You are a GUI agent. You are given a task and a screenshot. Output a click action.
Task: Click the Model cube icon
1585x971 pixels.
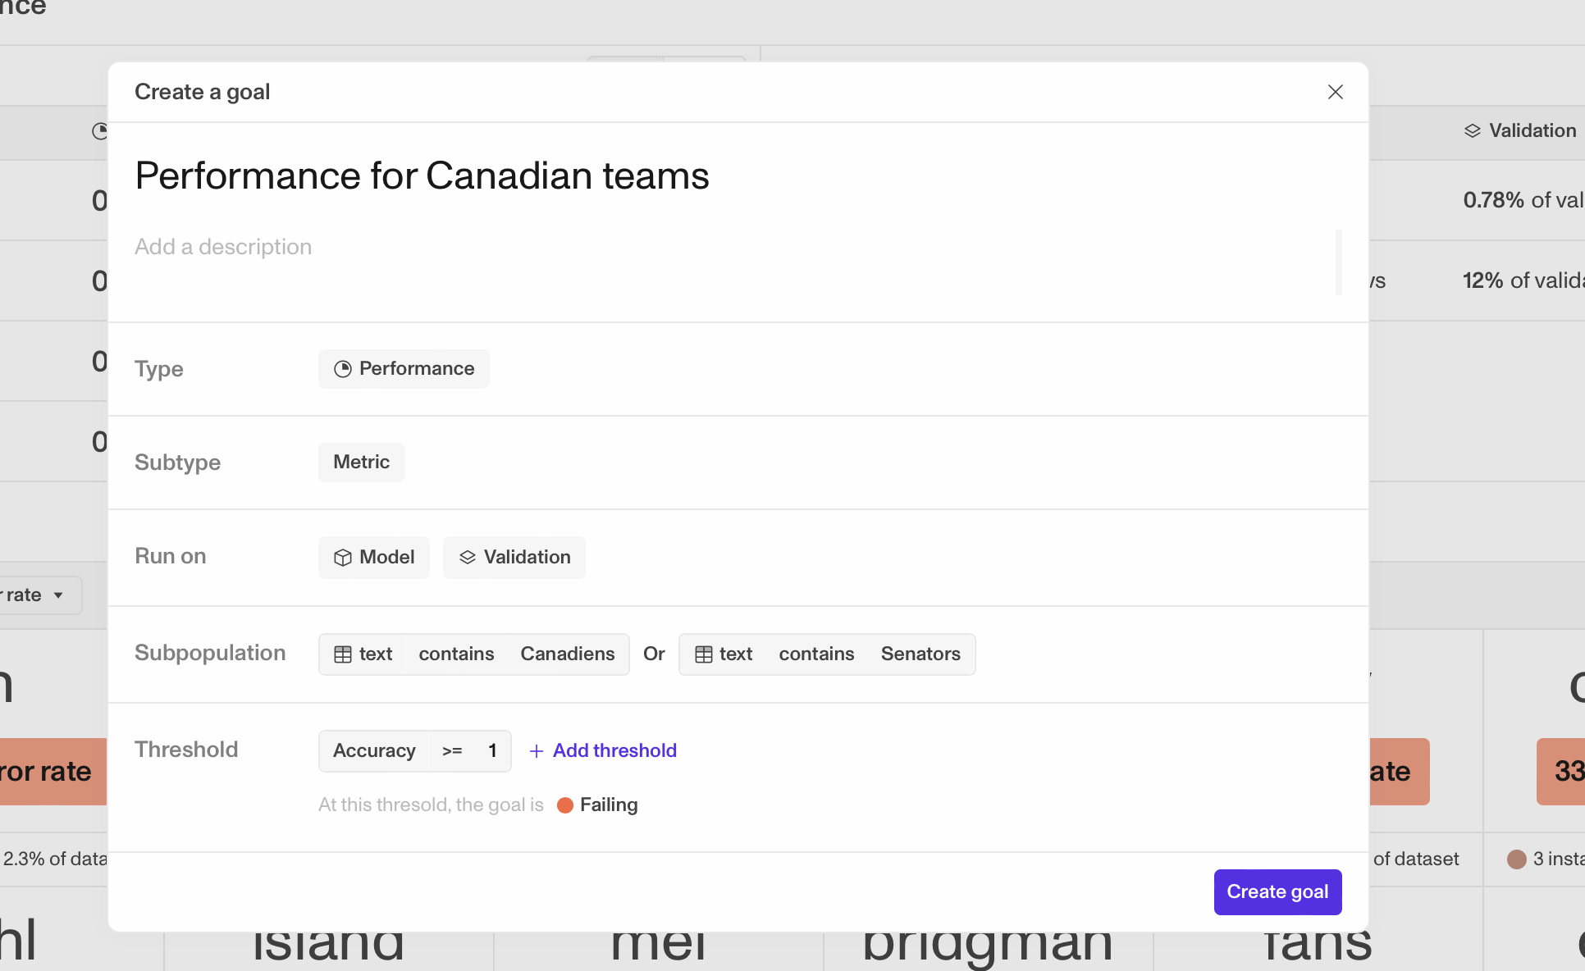tap(343, 558)
